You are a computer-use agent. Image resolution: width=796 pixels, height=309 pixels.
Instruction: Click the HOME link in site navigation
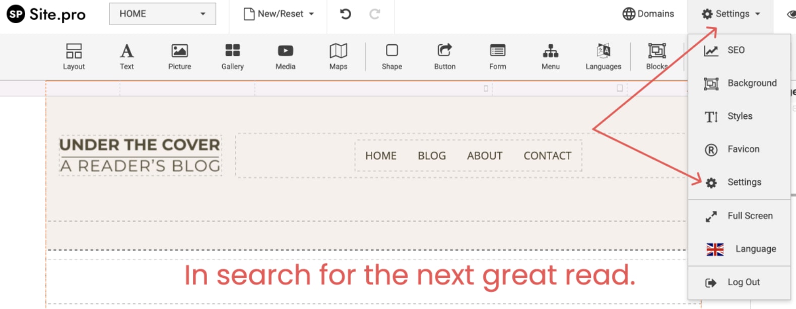point(381,156)
